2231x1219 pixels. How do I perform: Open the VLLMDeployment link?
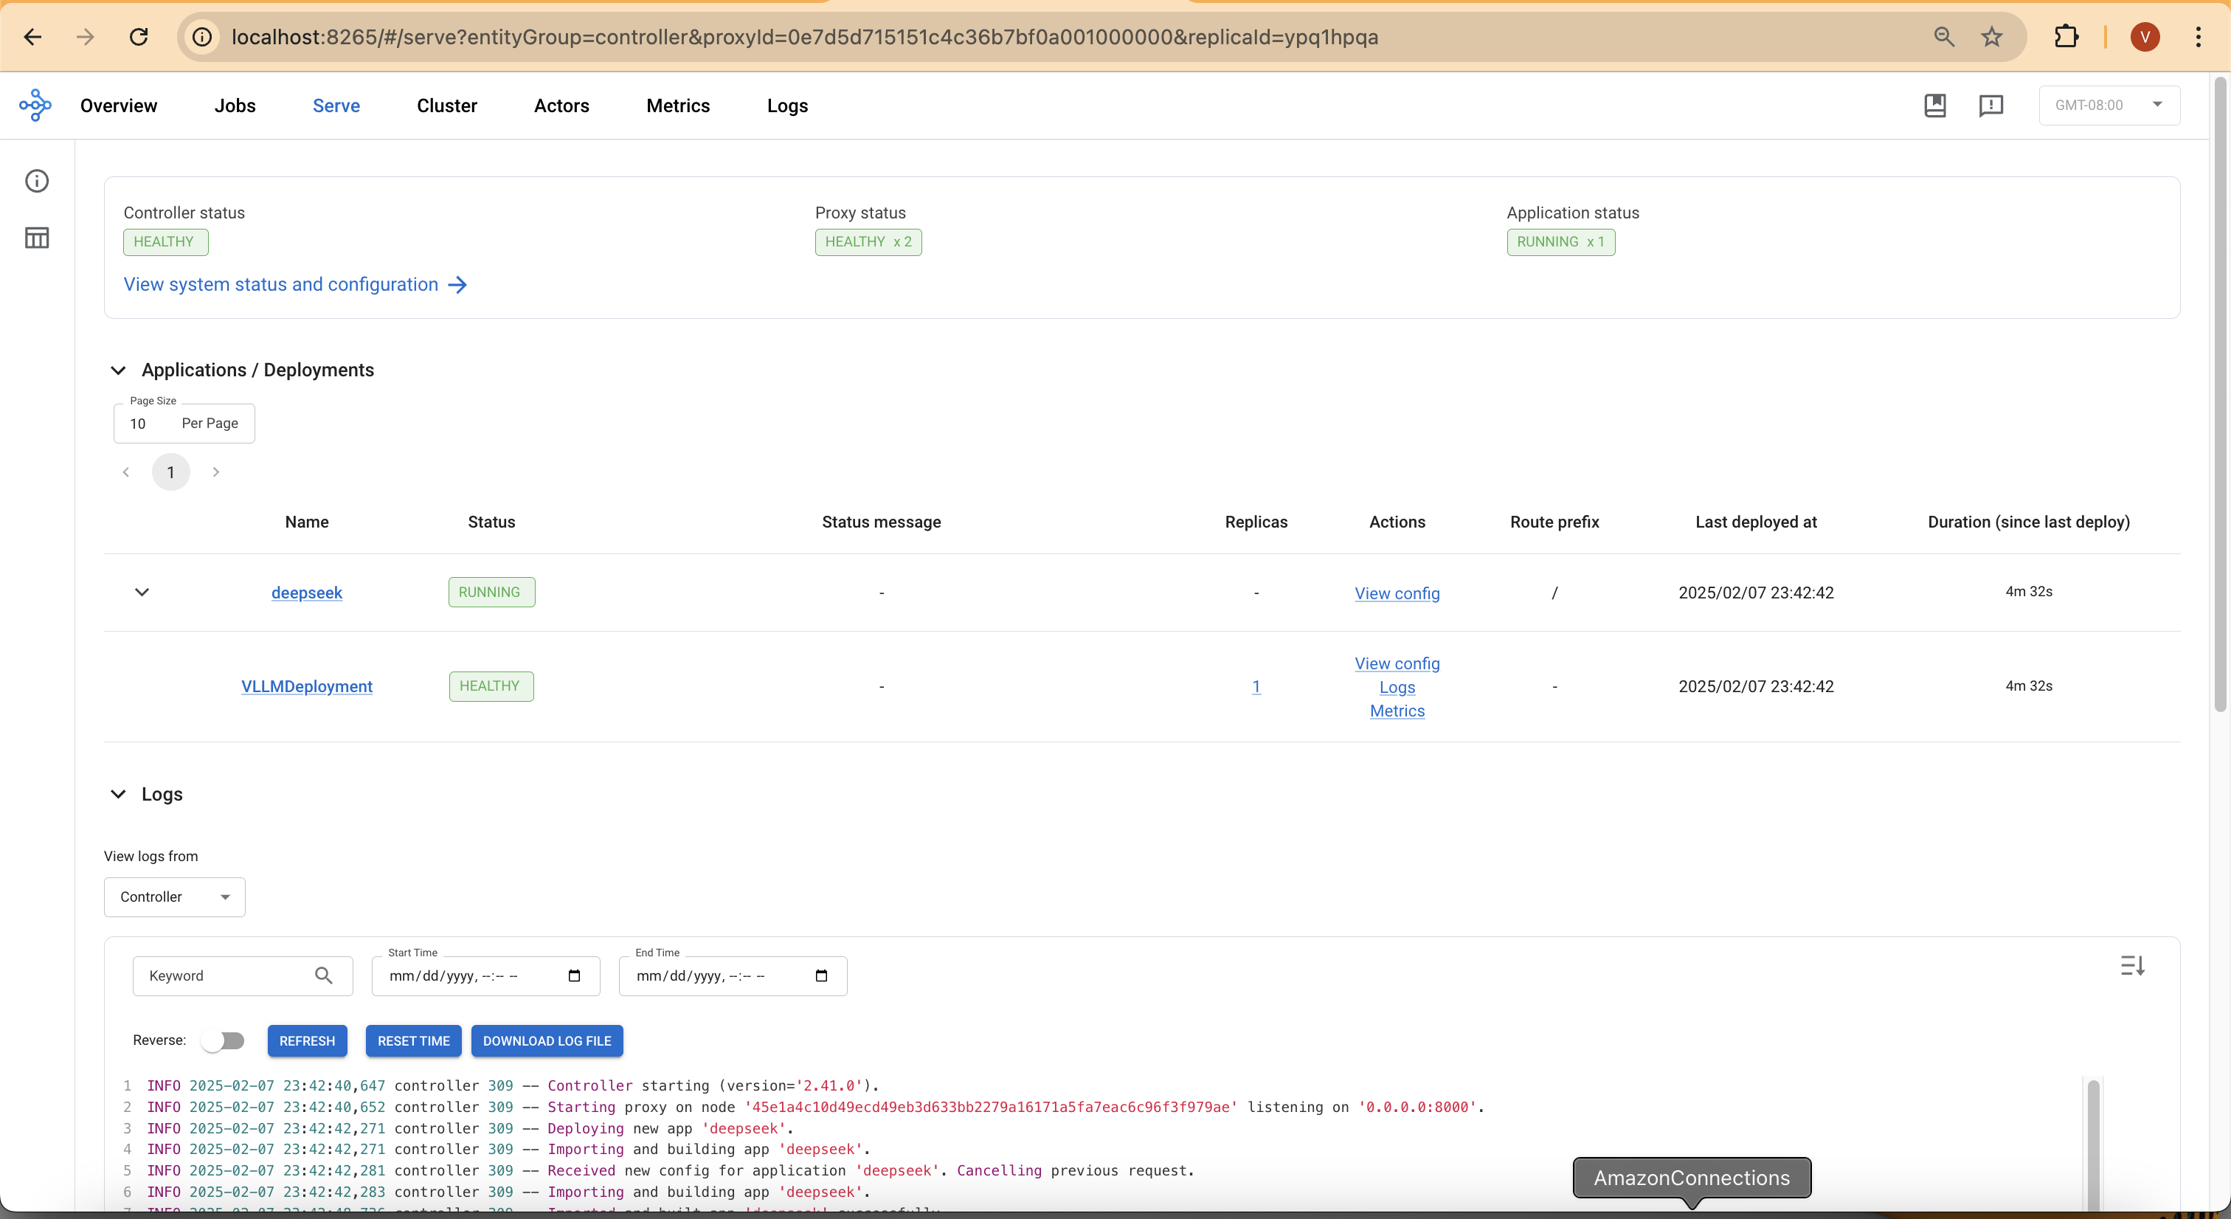(307, 686)
